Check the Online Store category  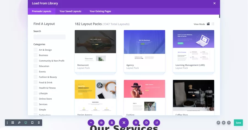(36, 99)
